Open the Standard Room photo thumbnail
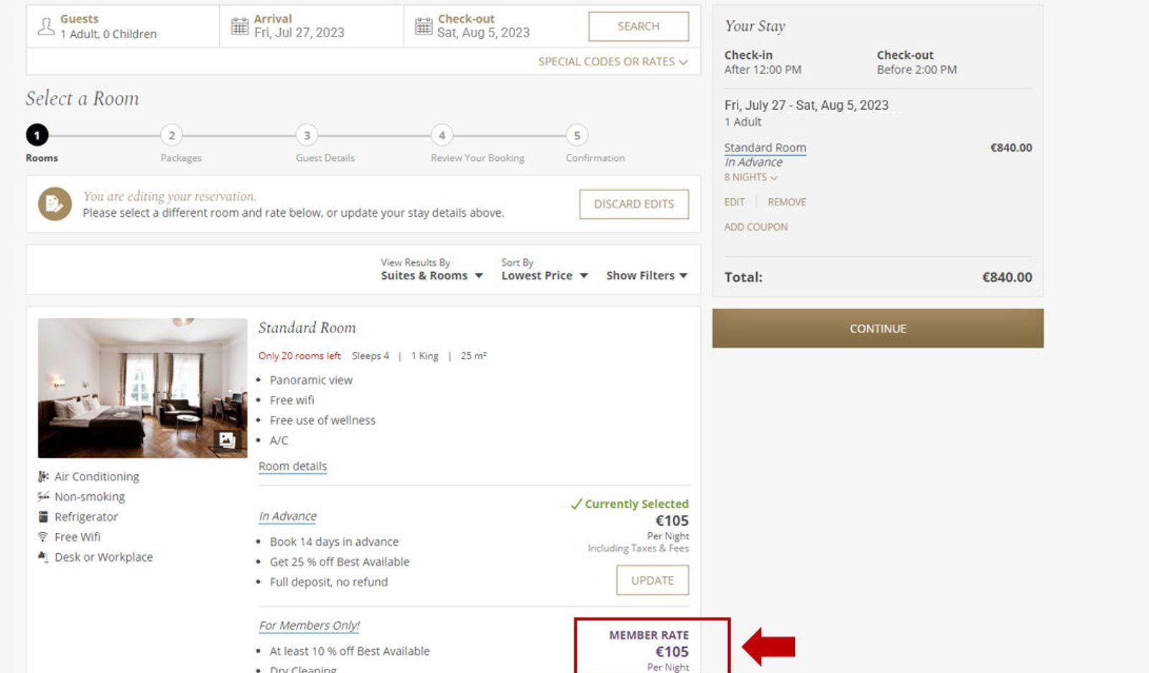 click(x=142, y=388)
